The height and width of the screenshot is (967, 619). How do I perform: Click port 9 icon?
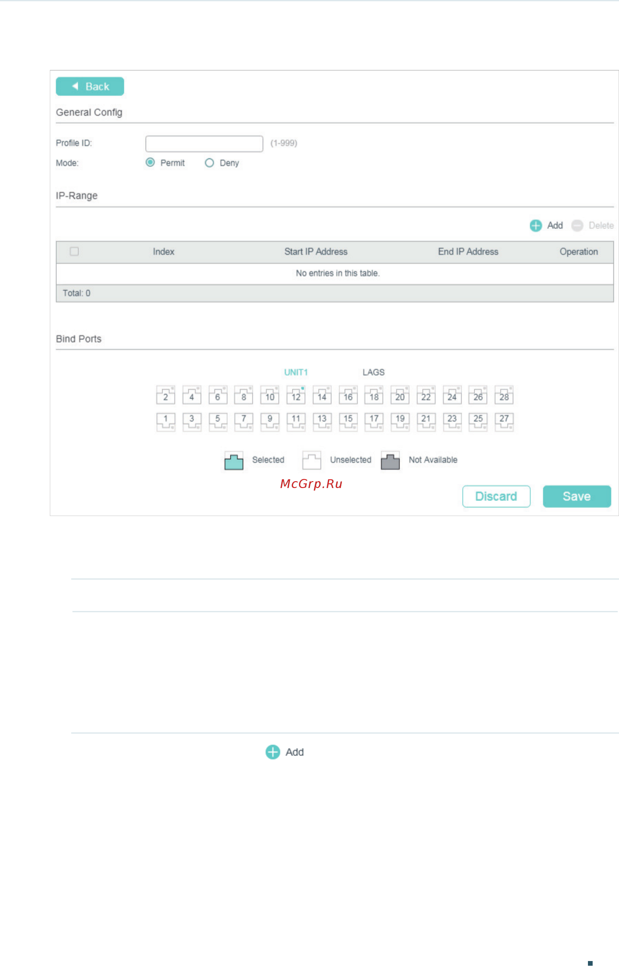click(270, 422)
